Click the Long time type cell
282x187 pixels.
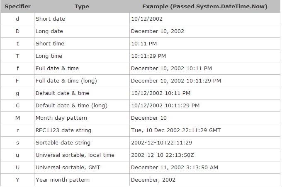(82, 56)
